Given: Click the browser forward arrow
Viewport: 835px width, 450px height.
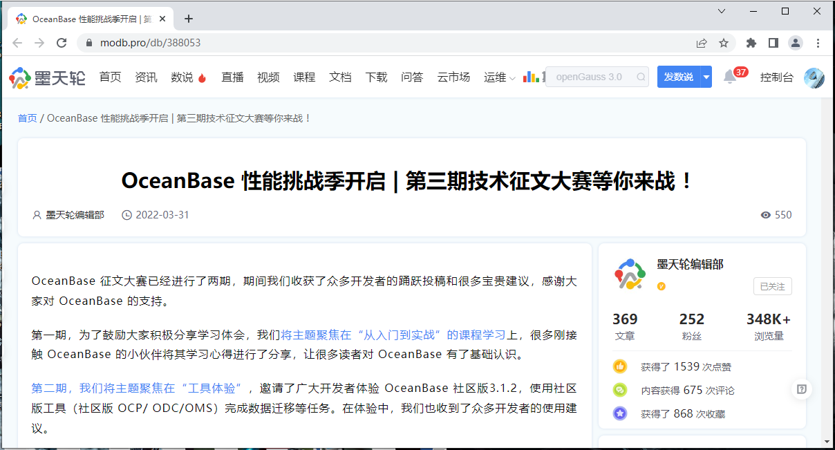Looking at the screenshot, I should point(39,43).
